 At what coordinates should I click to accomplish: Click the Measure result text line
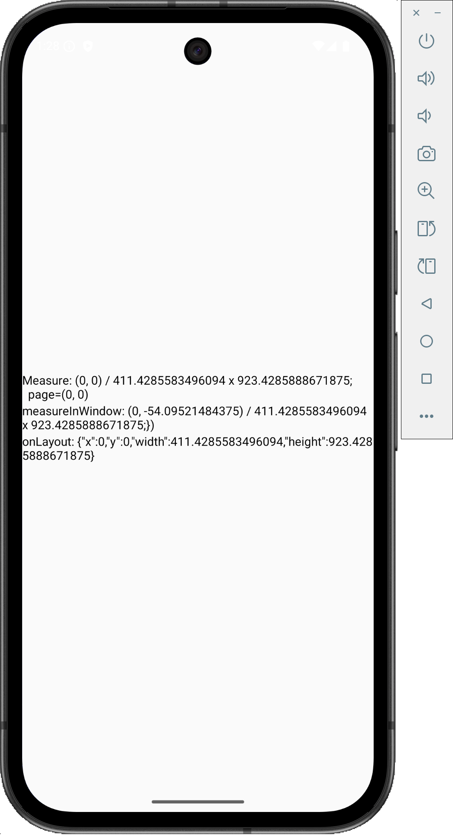click(x=188, y=387)
